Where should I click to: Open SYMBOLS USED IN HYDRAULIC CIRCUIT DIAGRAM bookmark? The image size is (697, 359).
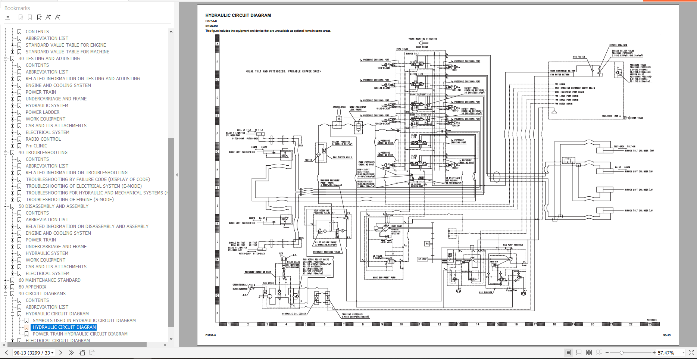coord(84,321)
